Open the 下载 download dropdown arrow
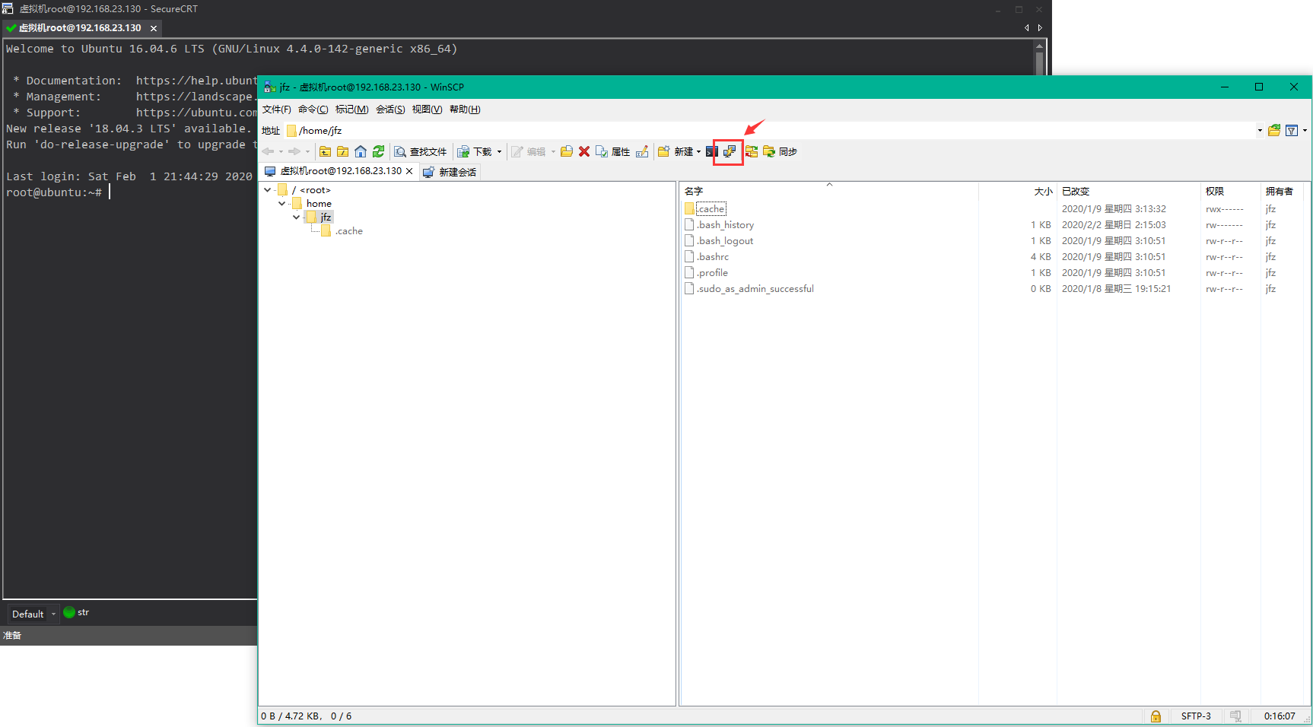1313x727 pixels. point(500,151)
